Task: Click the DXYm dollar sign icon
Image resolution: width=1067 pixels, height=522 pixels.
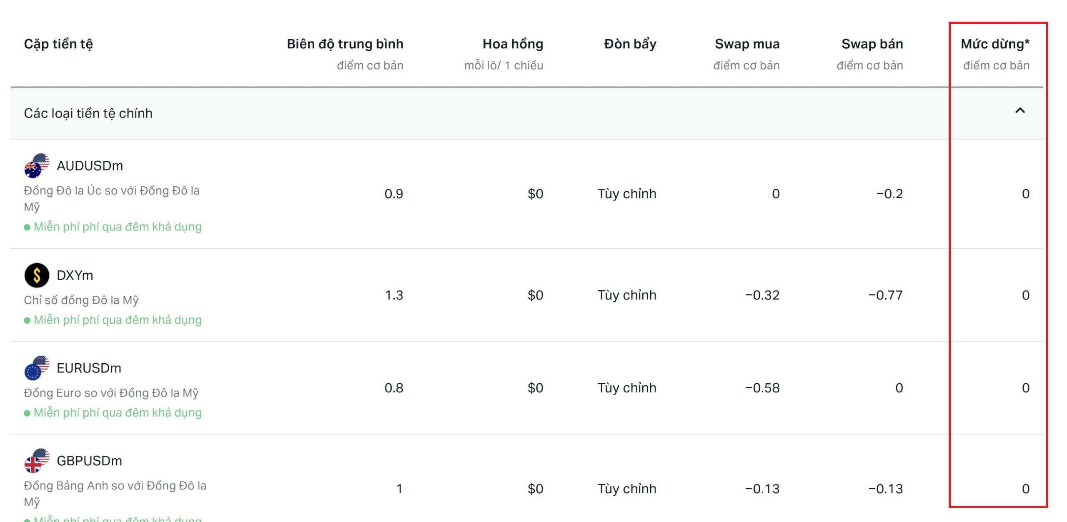Action: 37,275
